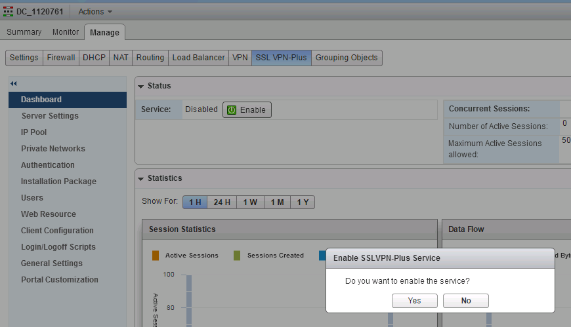Open the Load Balancer sub-tab
The height and width of the screenshot is (327, 571).
[198, 58]
